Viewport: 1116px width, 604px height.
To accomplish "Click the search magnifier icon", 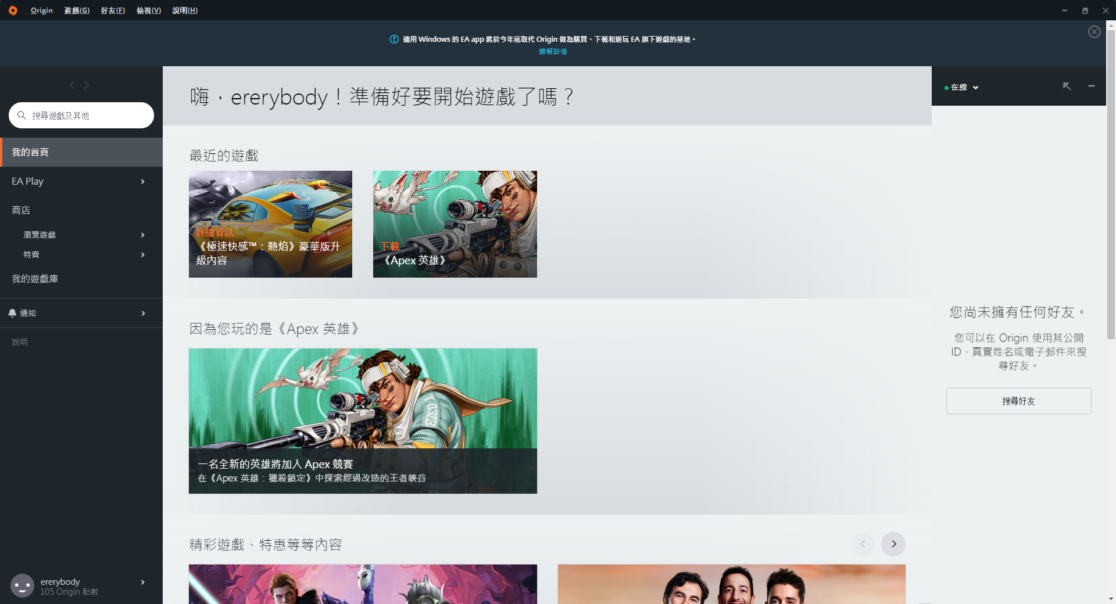I will pos(22,115).
